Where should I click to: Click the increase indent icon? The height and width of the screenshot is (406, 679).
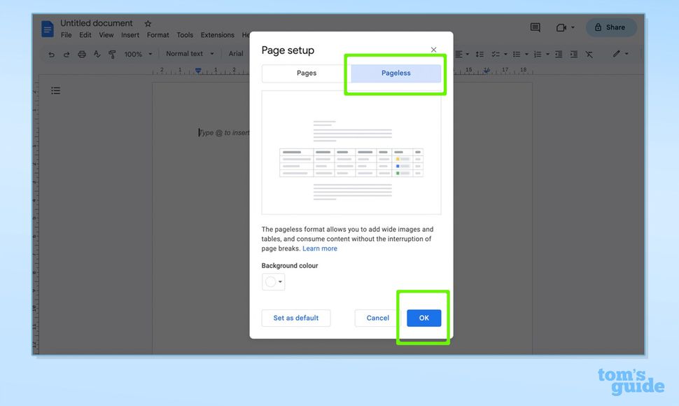coord(573,54)
